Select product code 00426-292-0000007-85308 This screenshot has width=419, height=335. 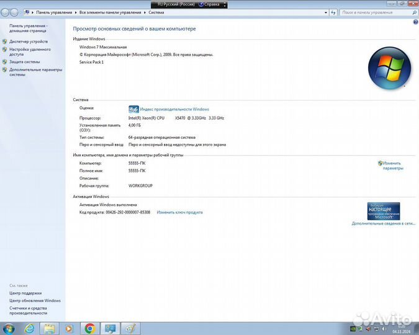(x=128, y=212)
